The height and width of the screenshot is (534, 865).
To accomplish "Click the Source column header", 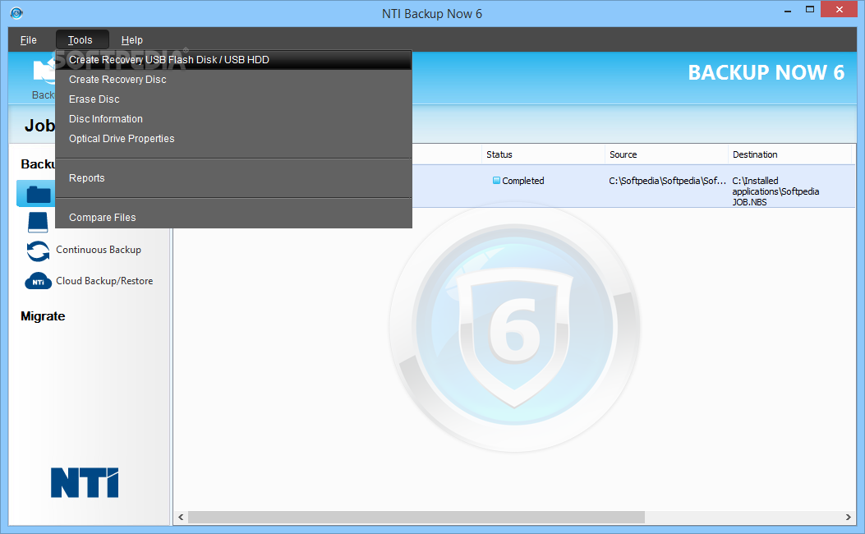I will click(x=666, y=154).
